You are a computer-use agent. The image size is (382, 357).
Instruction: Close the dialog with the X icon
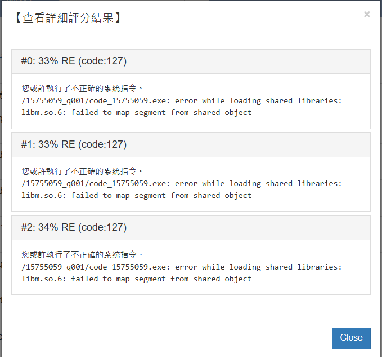pos(367,14)
